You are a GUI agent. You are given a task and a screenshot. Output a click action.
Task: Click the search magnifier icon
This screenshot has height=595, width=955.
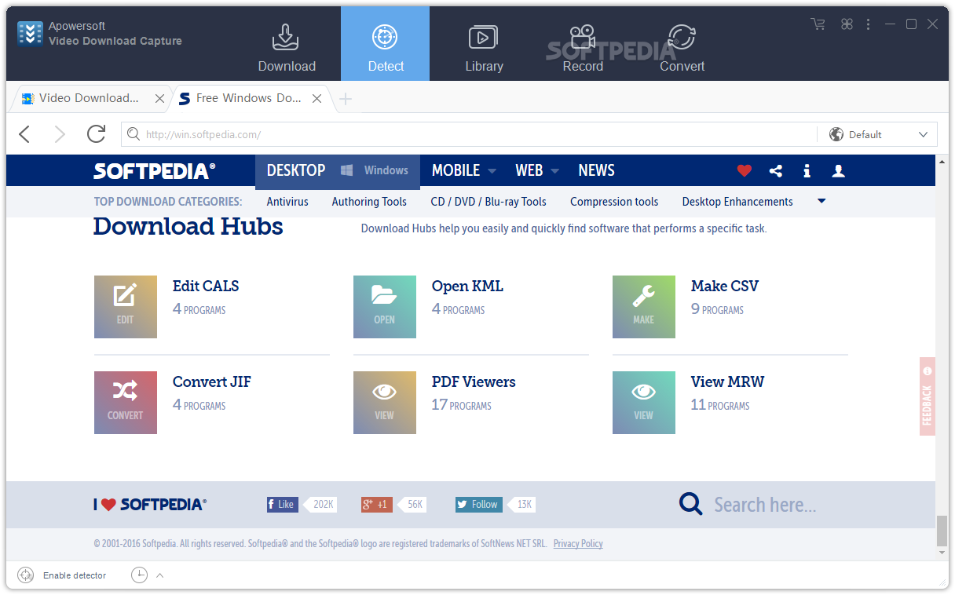(691, 504)
